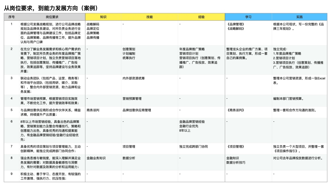Select the "品牌创意供应商管理" cell

pyautogui.click(x=137, y=110)
